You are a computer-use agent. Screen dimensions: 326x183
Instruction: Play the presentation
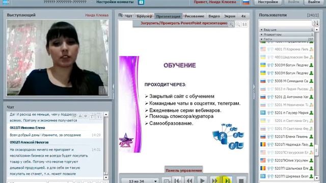[202, 180]
